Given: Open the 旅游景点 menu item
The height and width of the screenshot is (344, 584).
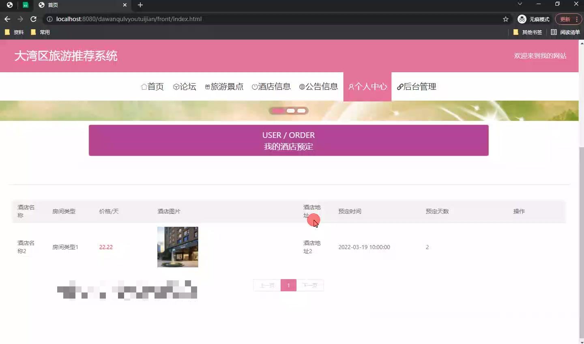Looking at the screenshot, I should point(224,86).
